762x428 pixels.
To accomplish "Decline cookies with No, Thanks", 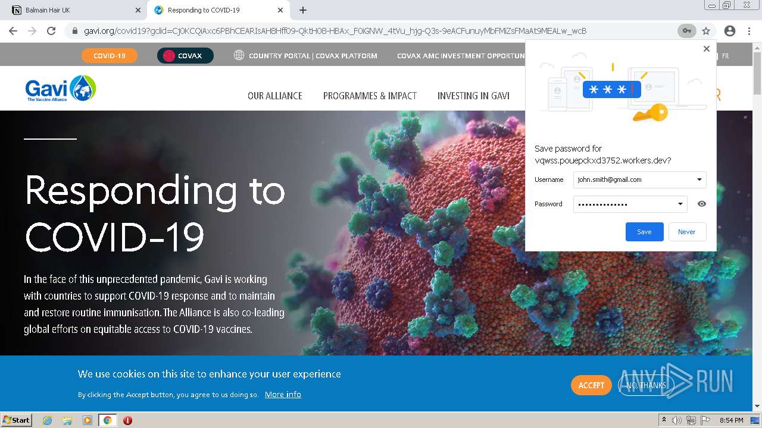I will (x=646, y=385).
